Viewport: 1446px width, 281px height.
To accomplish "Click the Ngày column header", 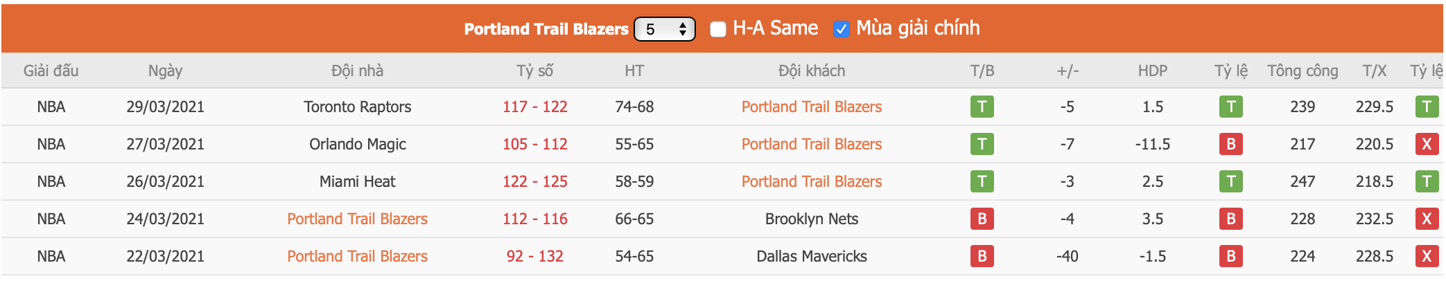I will (165, 71).
